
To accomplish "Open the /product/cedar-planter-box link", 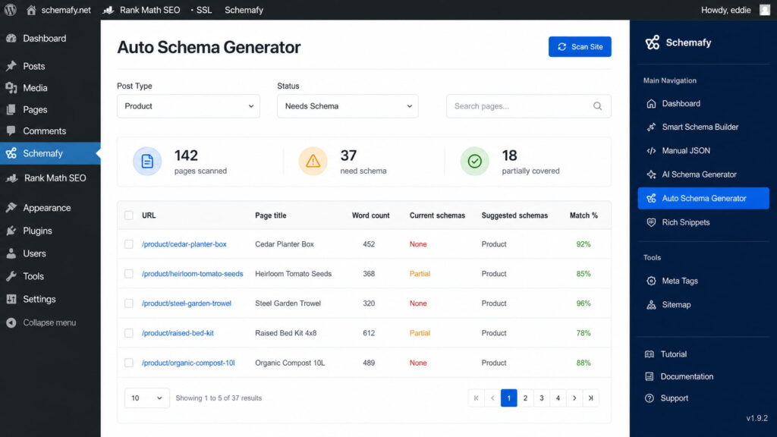I will [184, 244].
